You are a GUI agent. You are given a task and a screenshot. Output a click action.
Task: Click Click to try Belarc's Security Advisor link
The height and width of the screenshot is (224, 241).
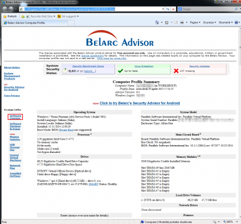[140, 103]
